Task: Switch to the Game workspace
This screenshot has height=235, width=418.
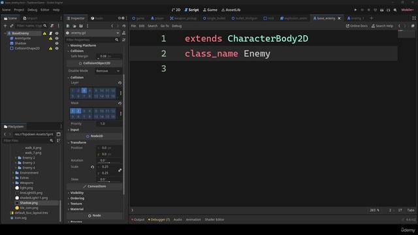Action: (x=210, y=10)
